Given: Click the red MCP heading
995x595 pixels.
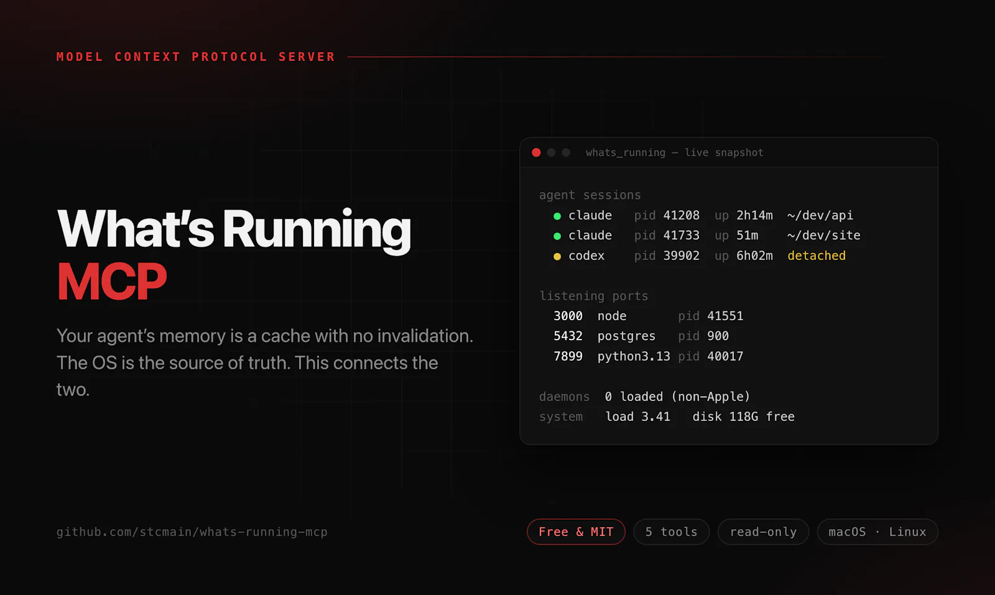Looking at the screenshot, I should (112, 282).
